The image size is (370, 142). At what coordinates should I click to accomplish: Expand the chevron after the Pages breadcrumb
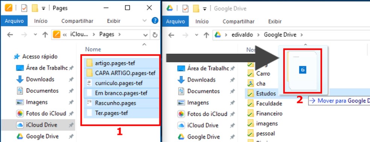click(x=119, y=35)
